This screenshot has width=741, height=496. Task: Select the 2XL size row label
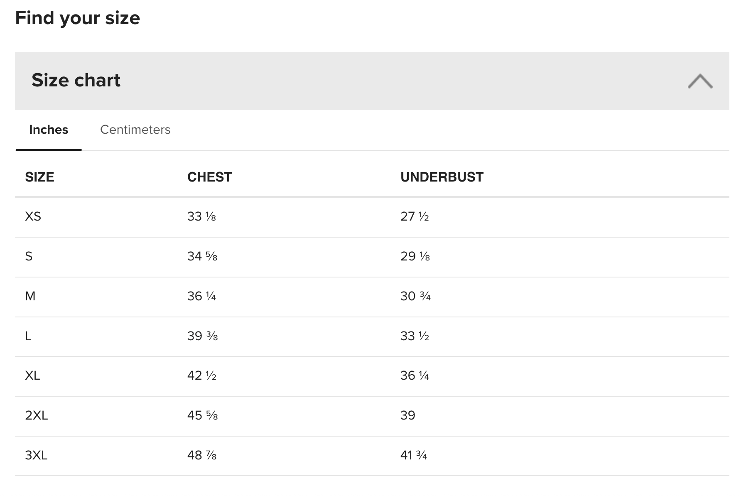coord(37,415)
